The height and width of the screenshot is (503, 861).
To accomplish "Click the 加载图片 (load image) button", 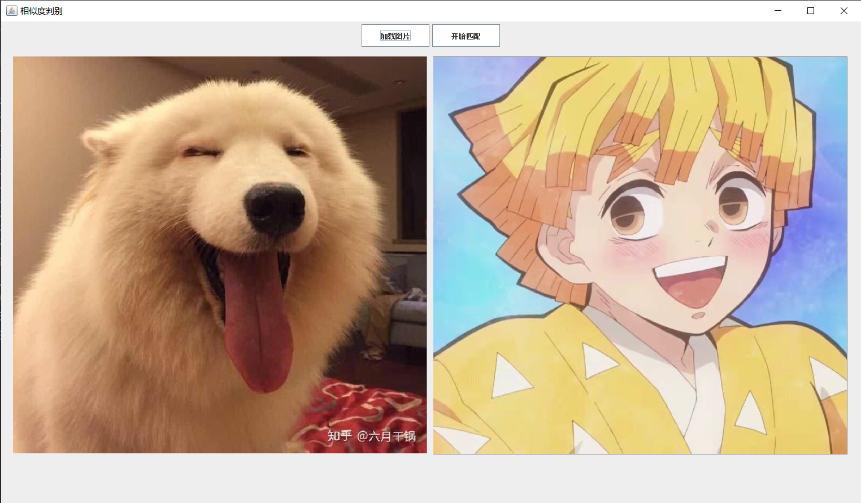I will coord(395,36).
